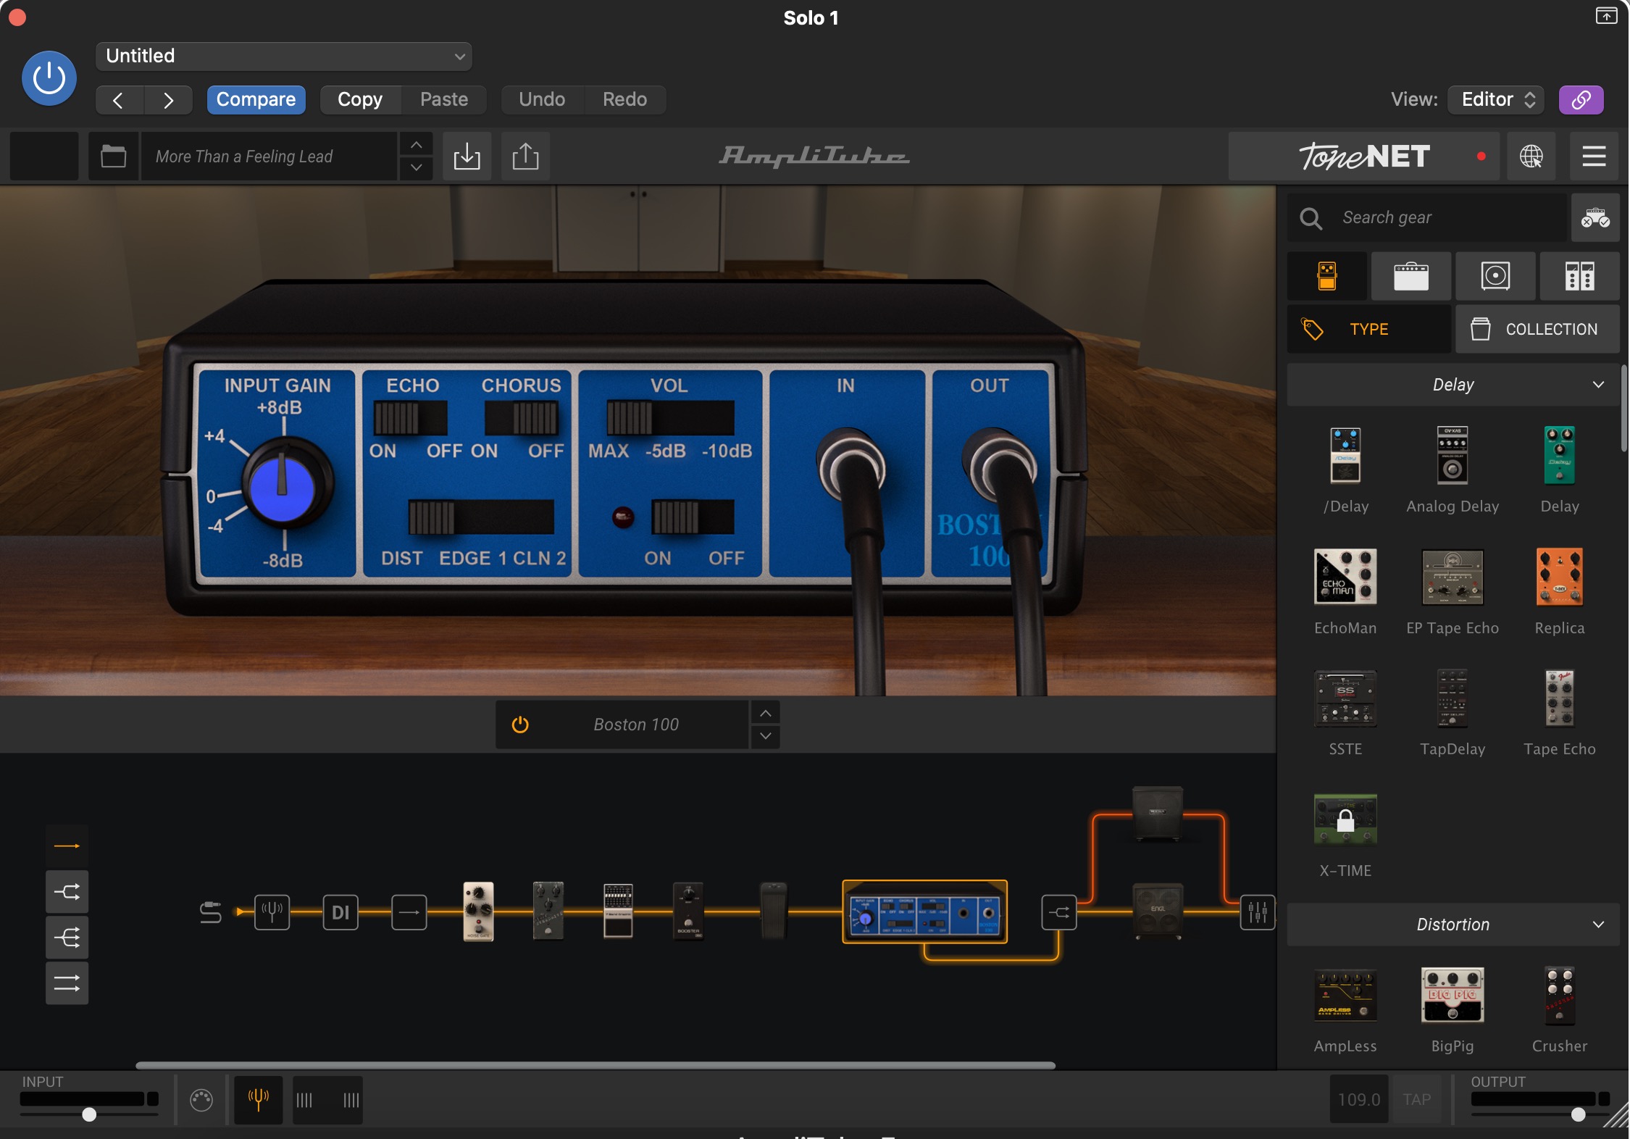
Task: Click the mixer block at chain end
Action: 1258,912
